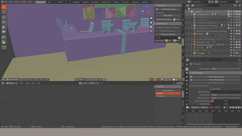Click Bake Indirect Lighting button

pyautogui.click(x=215, y=77)
